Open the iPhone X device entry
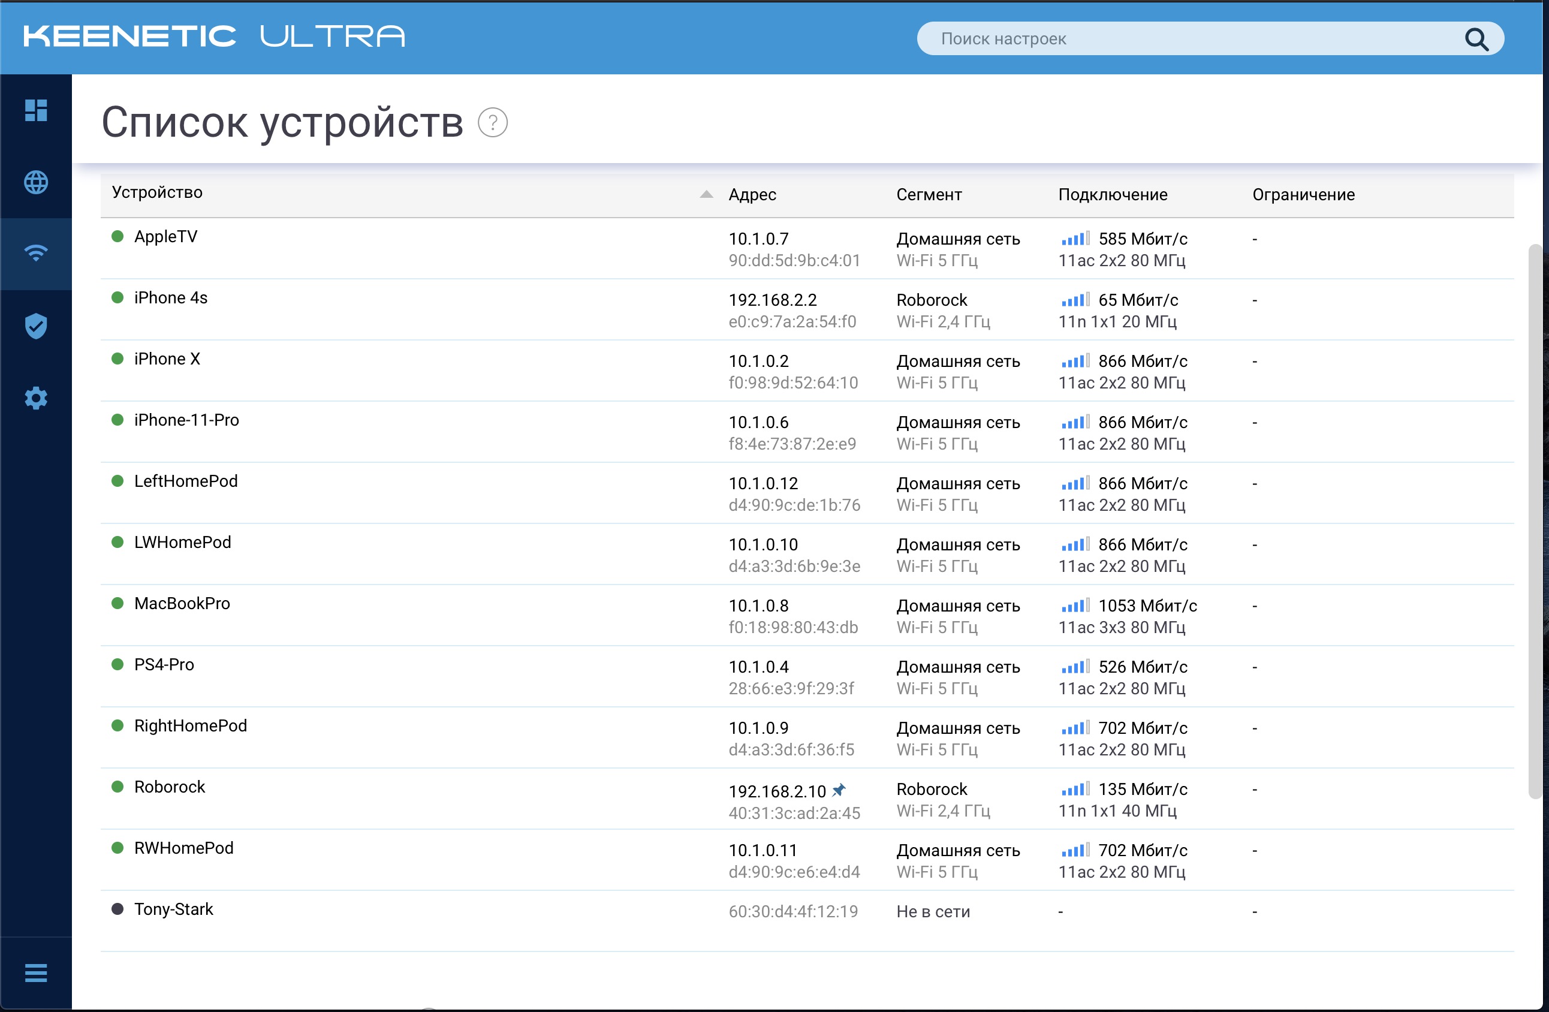 (x=167, y=359)
